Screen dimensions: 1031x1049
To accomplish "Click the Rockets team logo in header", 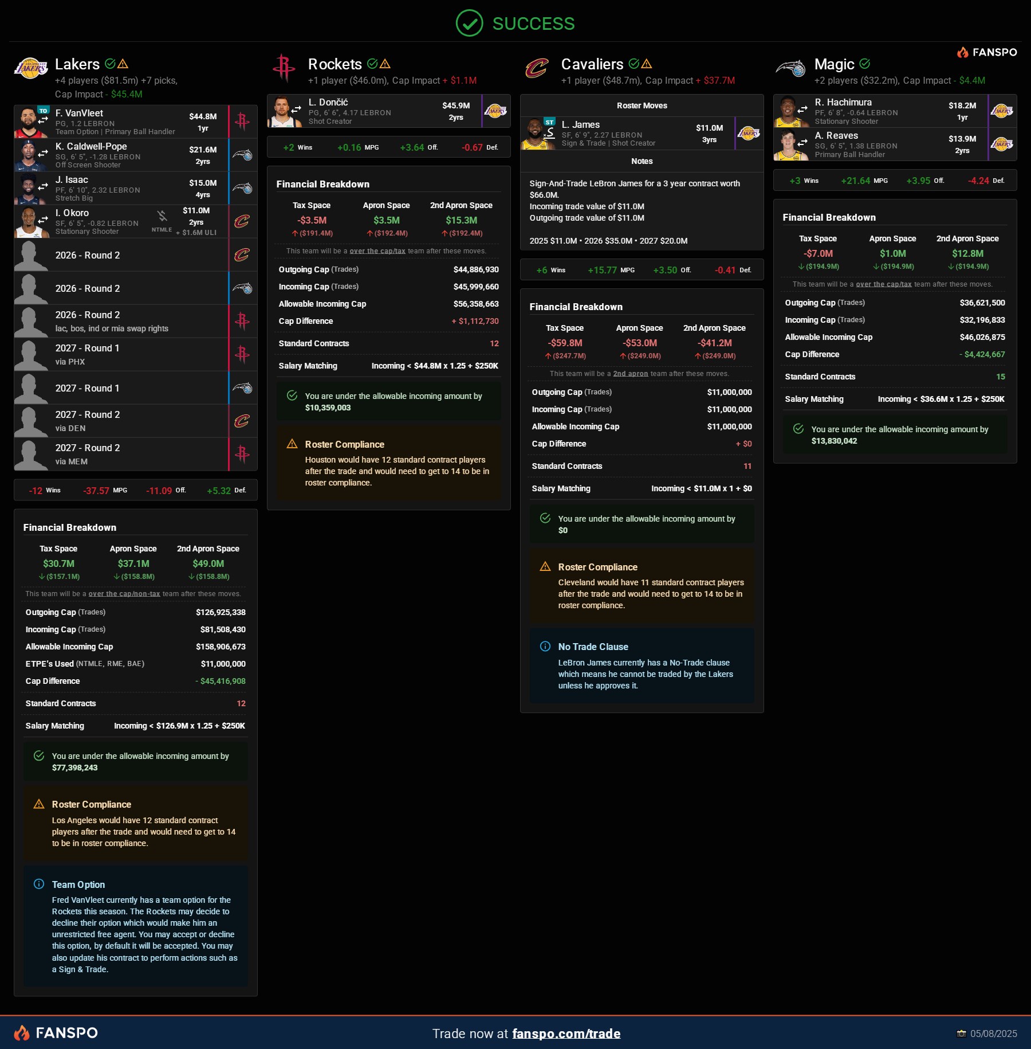I will [x=284, y=68].
